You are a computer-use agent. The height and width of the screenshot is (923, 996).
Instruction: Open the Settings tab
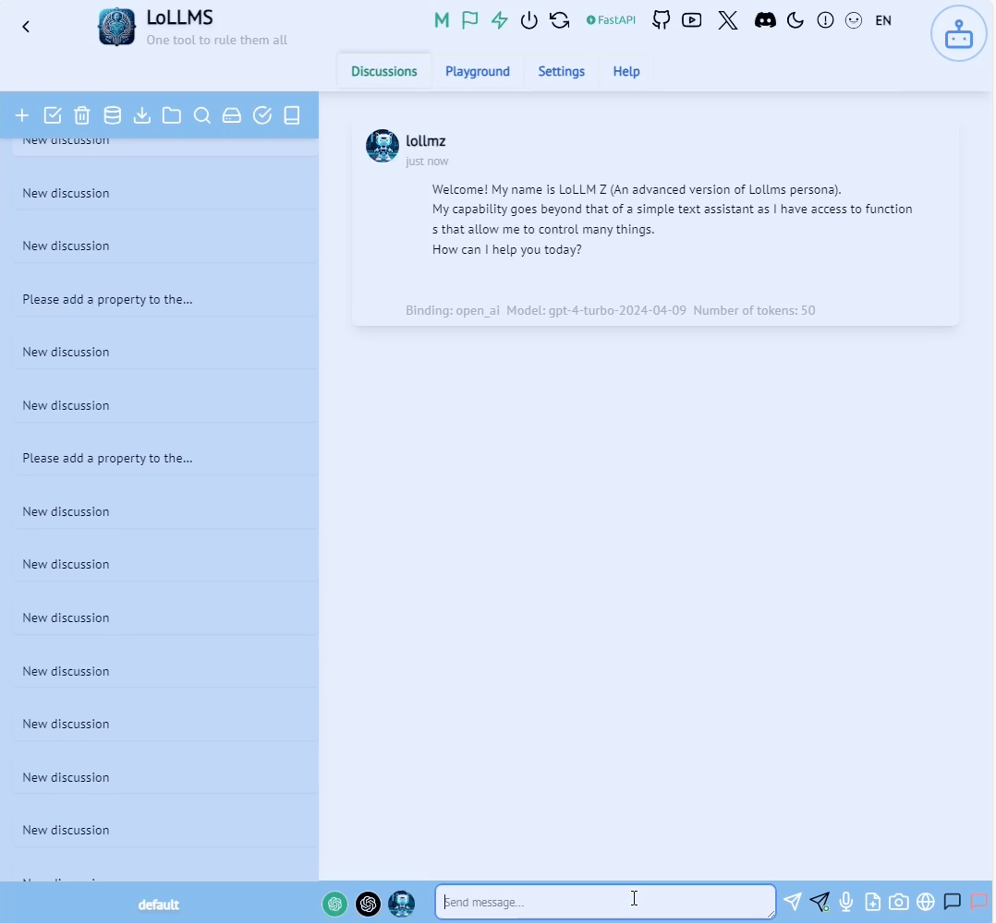(x=561, y=71)
